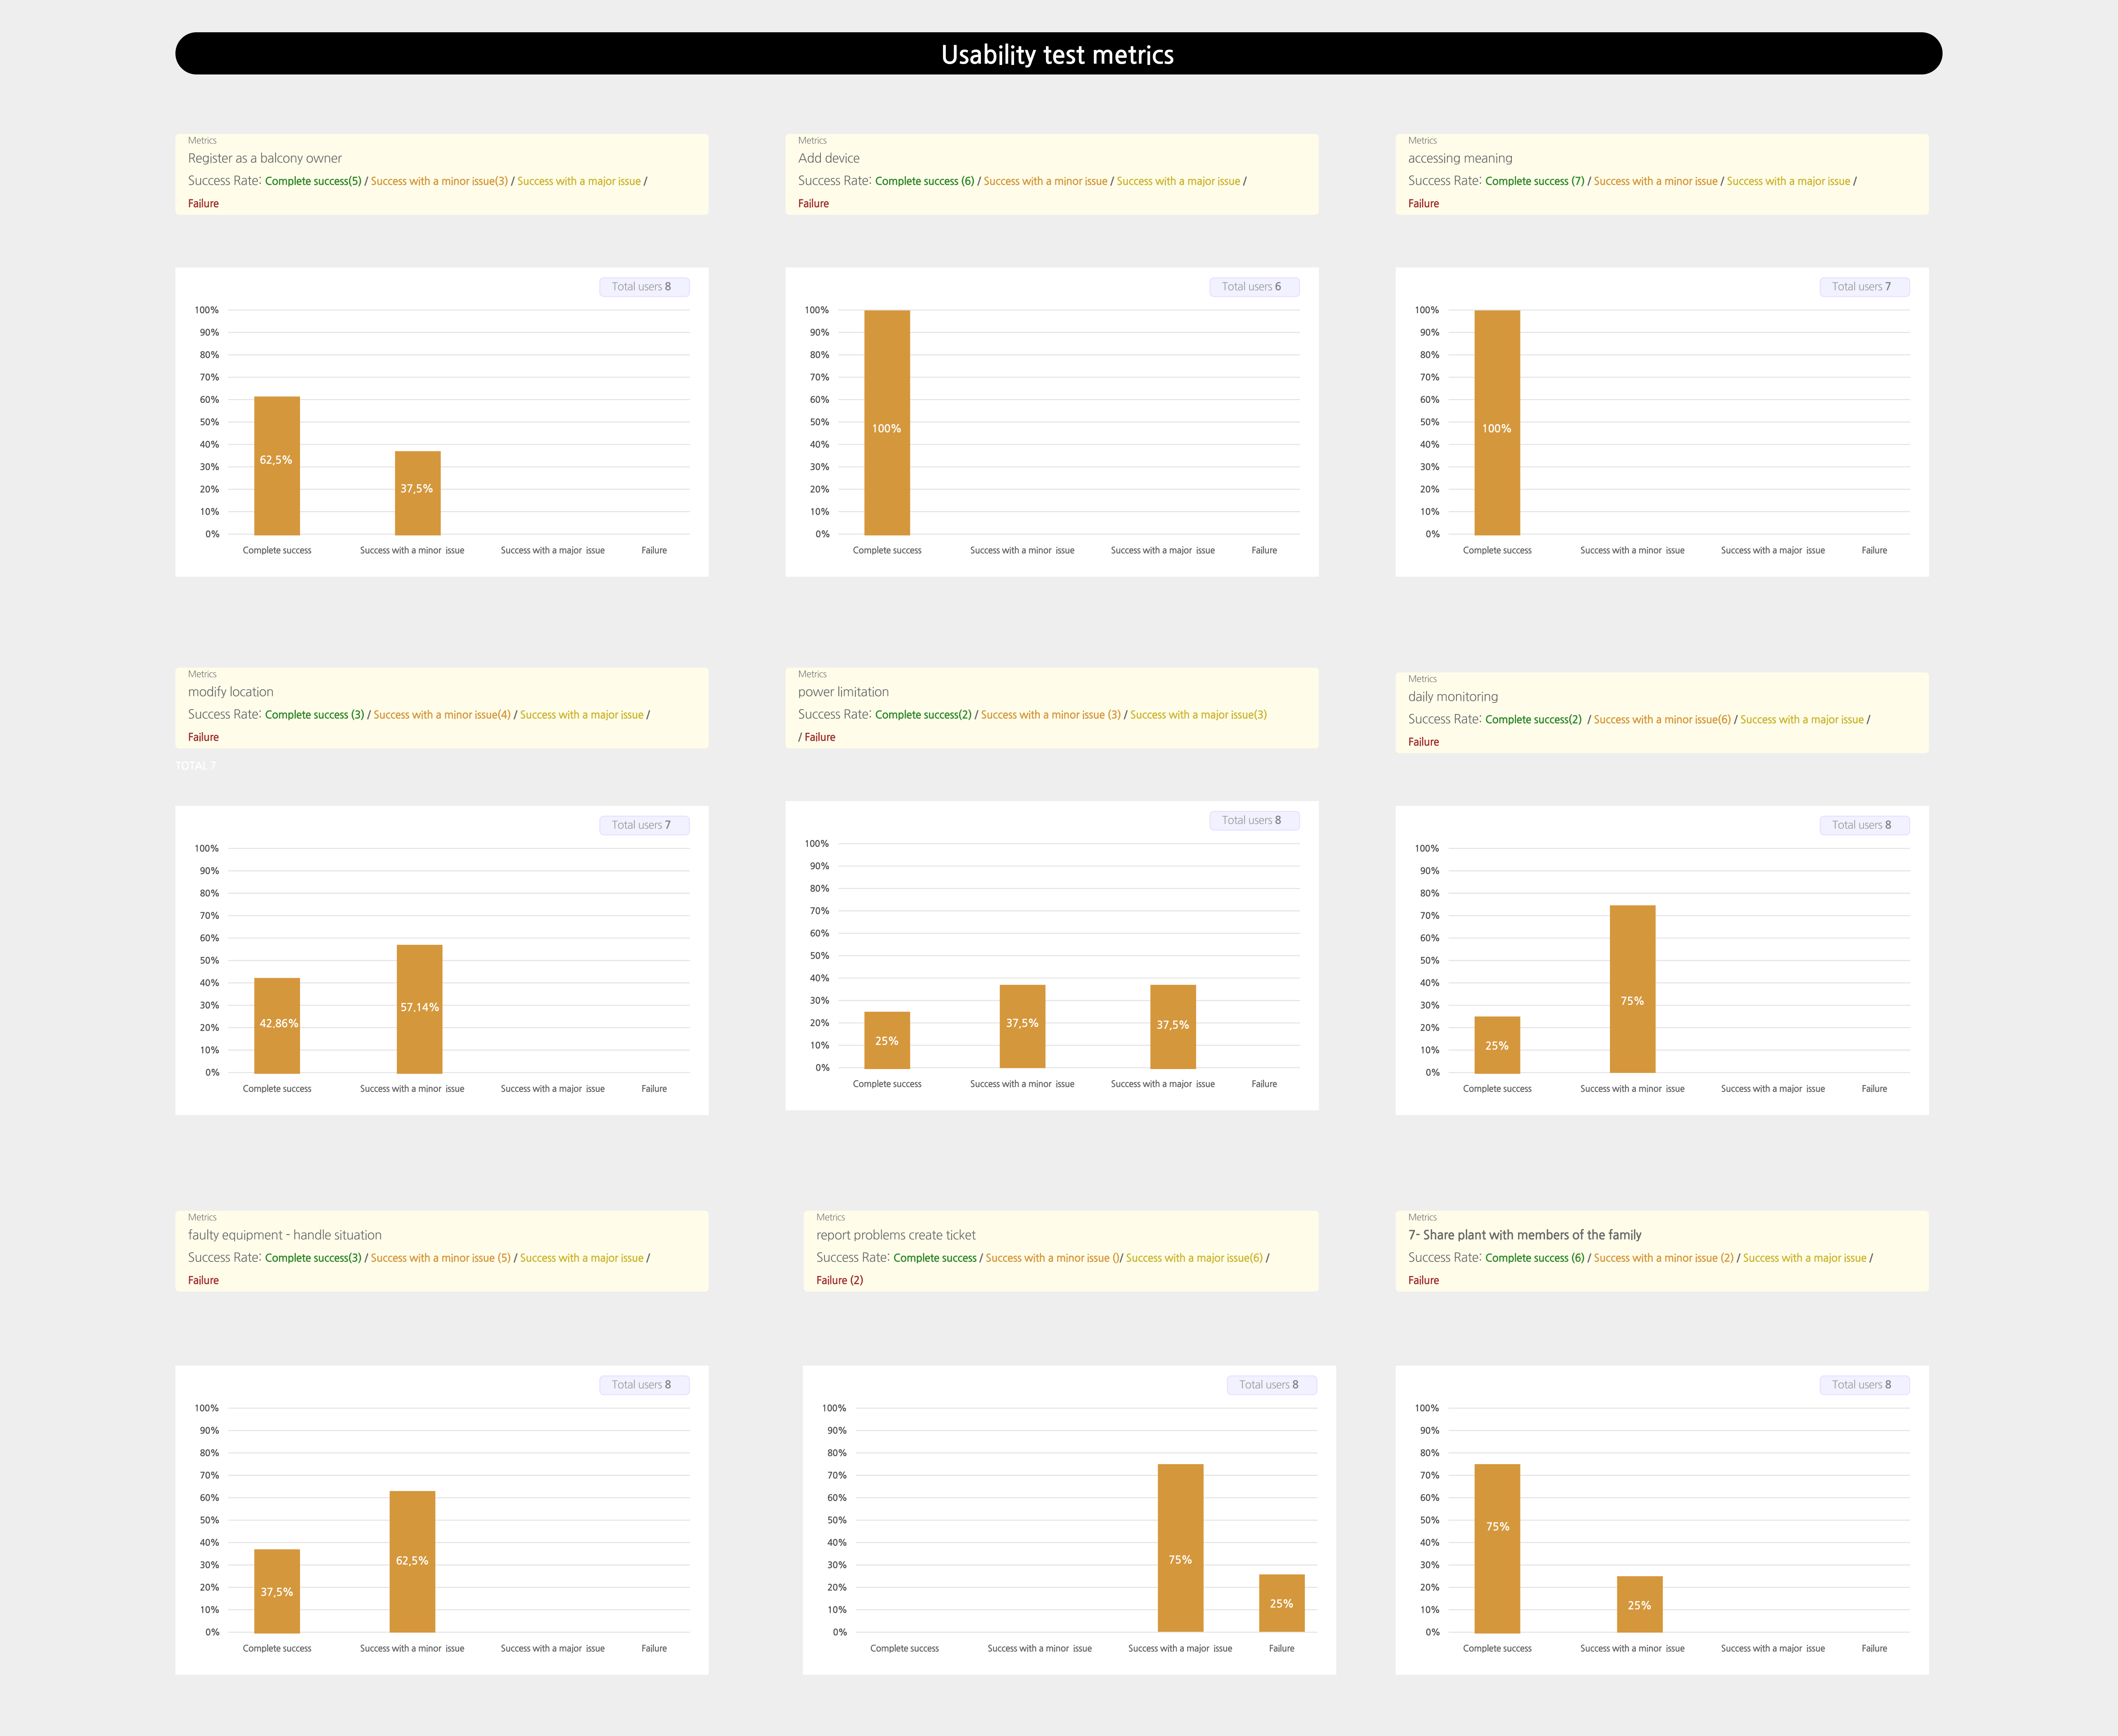The height and width of the screenshot is (1736, 2118).
Task: Click 'Add device' metrics heading
Action: [829, 158]
